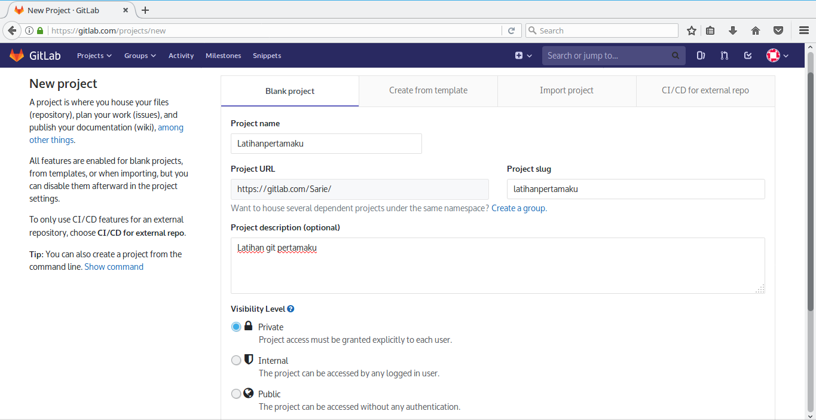Image resolution: width=816 pixels, height=420 pixels.
Task: Click the GitLab fox logo
Action: [x=16, y=55]
